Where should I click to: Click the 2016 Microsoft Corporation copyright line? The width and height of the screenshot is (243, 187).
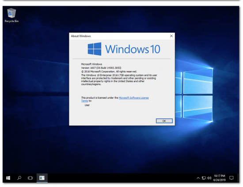109,71
